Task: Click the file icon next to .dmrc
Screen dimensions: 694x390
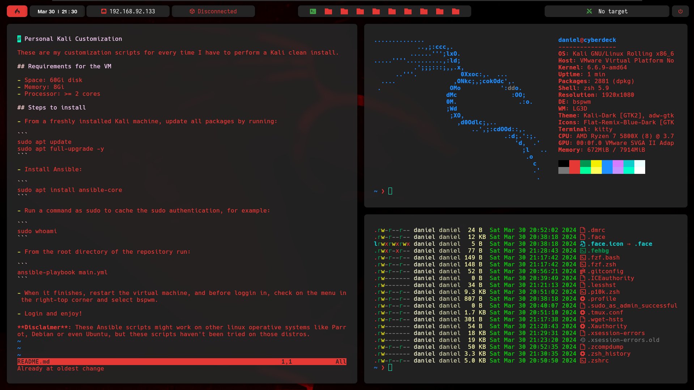Action: pyautogui.click(x=583, y=230)
